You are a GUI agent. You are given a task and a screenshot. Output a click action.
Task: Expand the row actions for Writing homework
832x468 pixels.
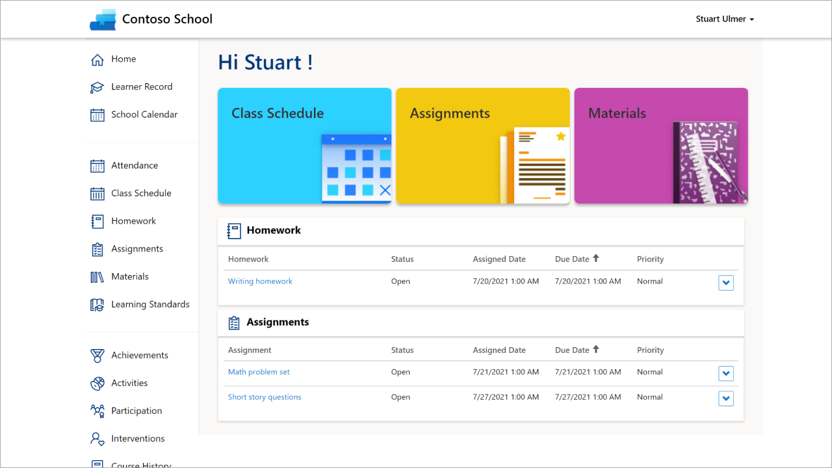coord(725,282)
